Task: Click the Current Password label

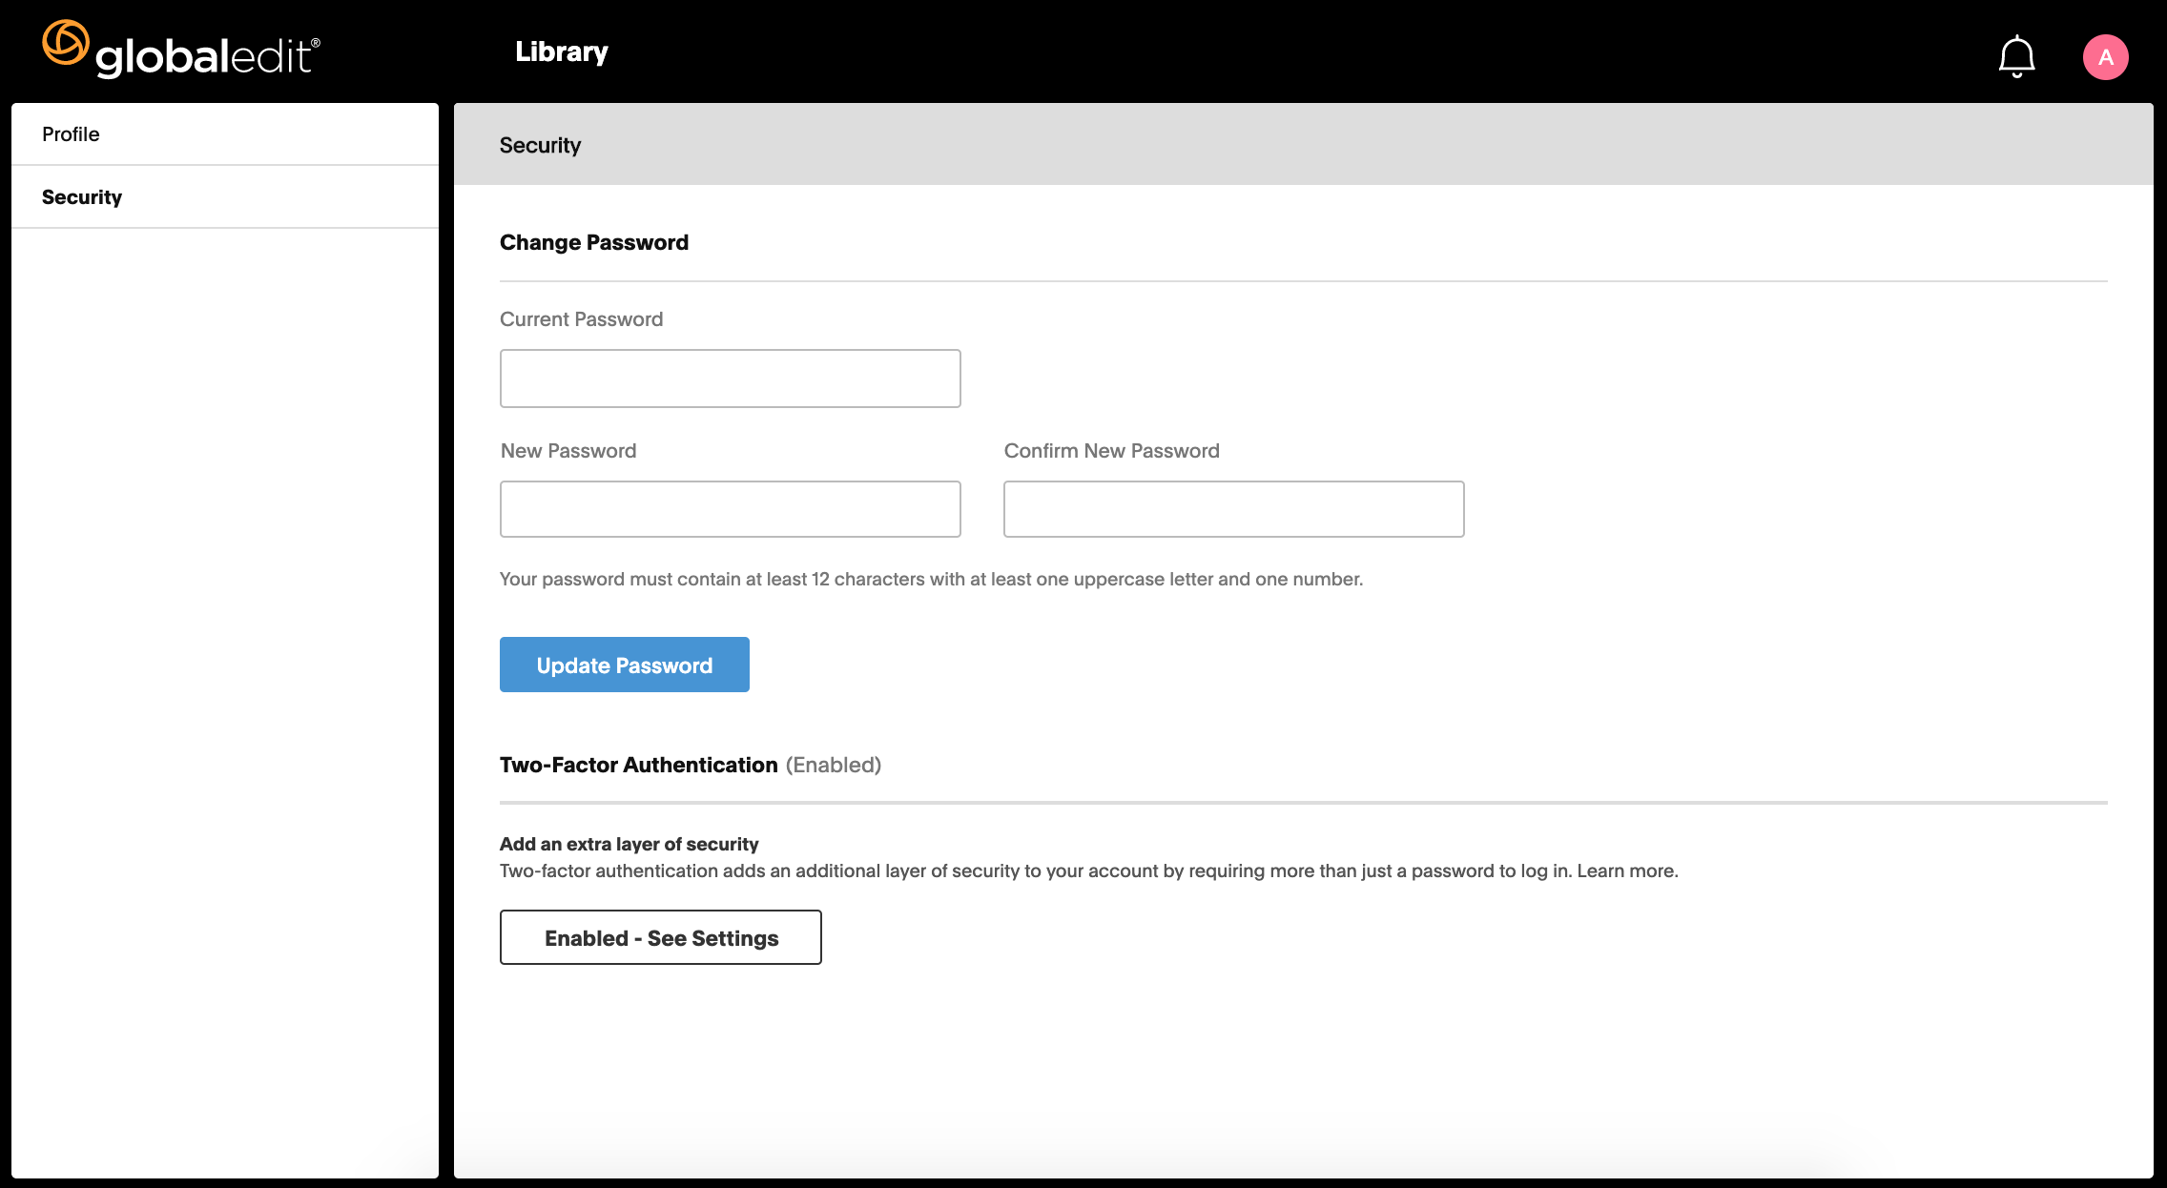Action: point(581,319)
